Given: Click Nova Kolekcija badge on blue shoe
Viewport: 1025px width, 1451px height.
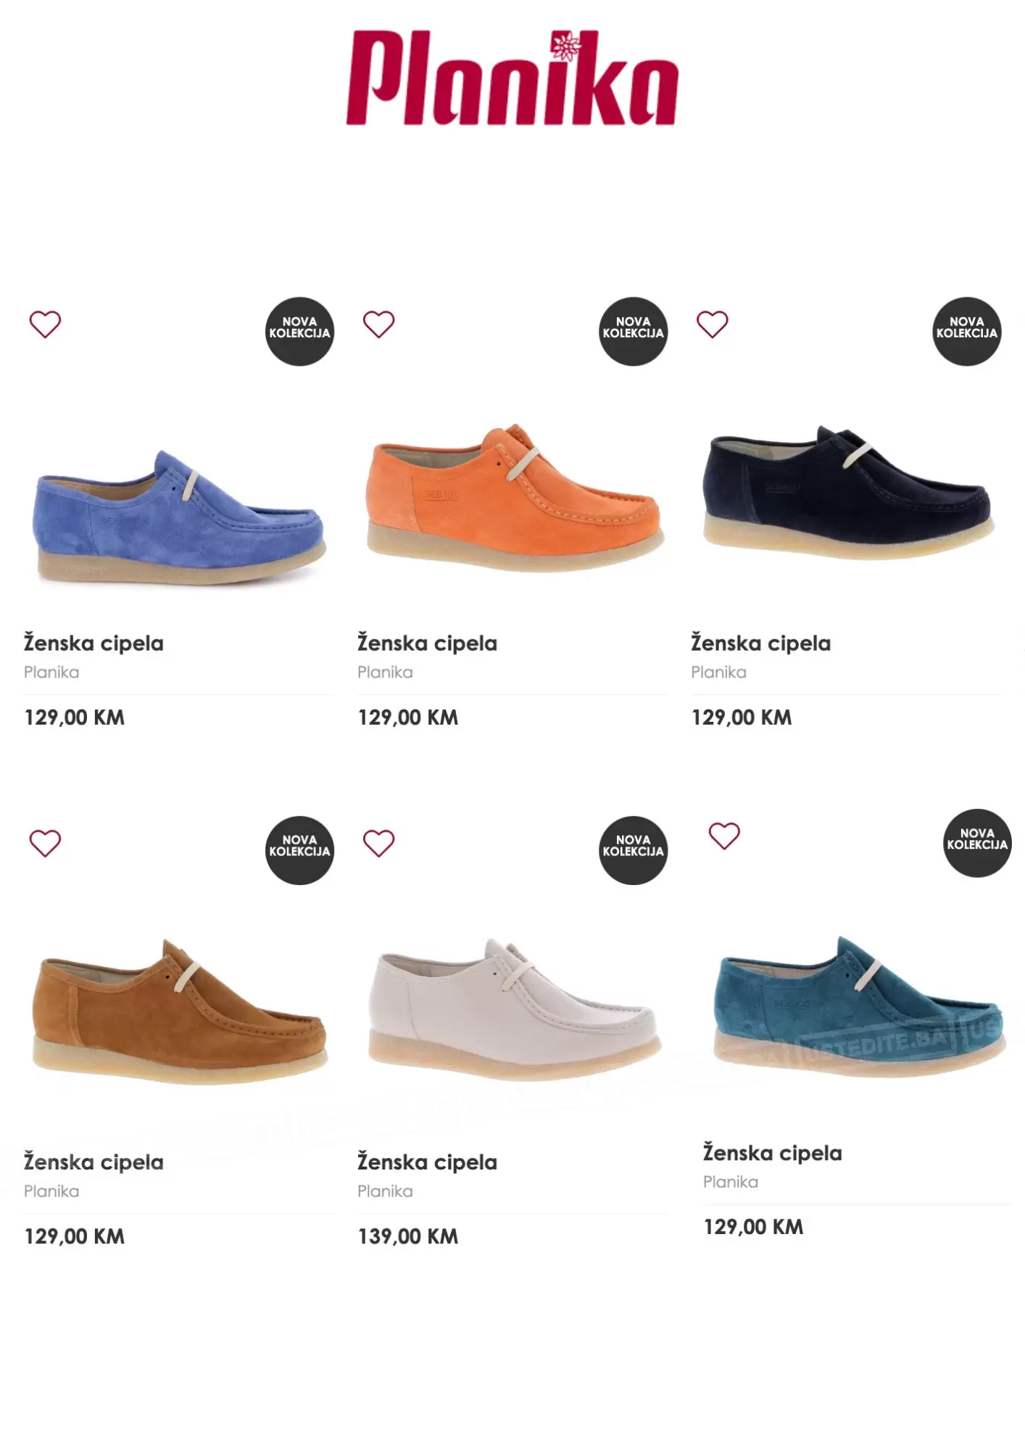Looking at the screenshot, I should (299, 331).
